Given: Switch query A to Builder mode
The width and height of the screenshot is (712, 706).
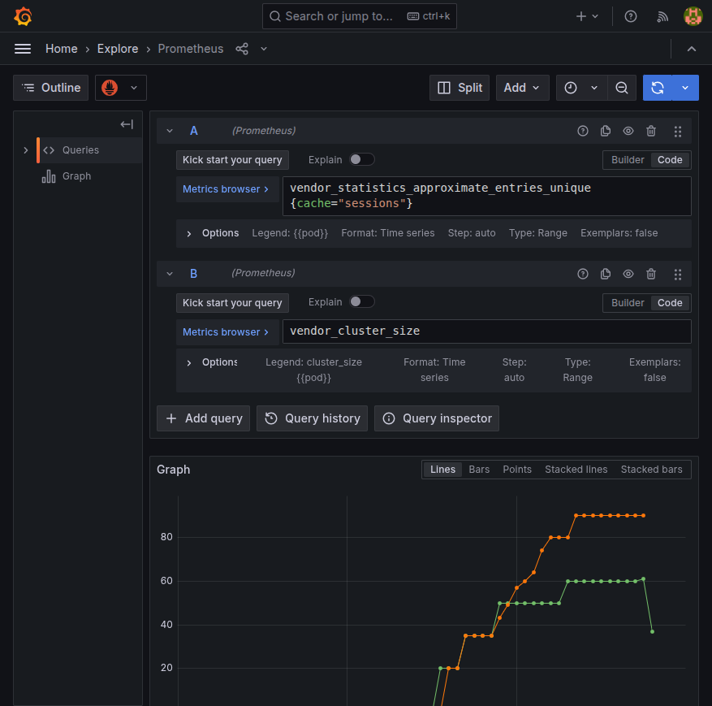Looking at the screenshot, I should 627,160.
